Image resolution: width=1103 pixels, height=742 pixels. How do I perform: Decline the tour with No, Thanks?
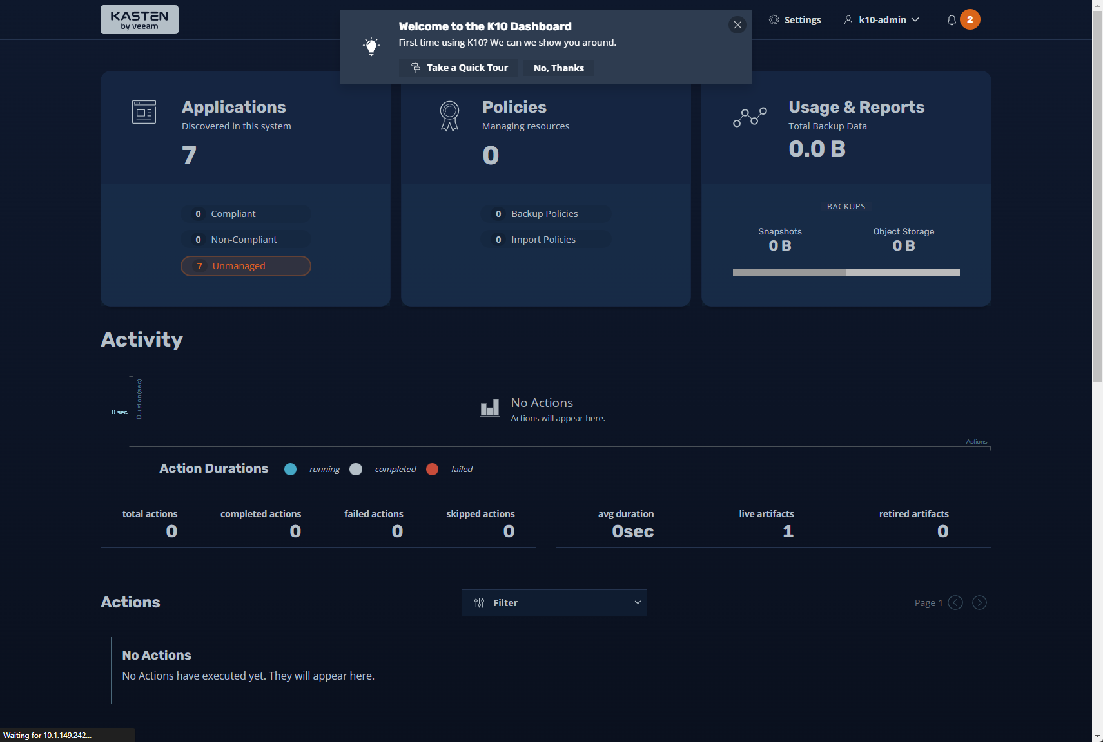point(558,68)
